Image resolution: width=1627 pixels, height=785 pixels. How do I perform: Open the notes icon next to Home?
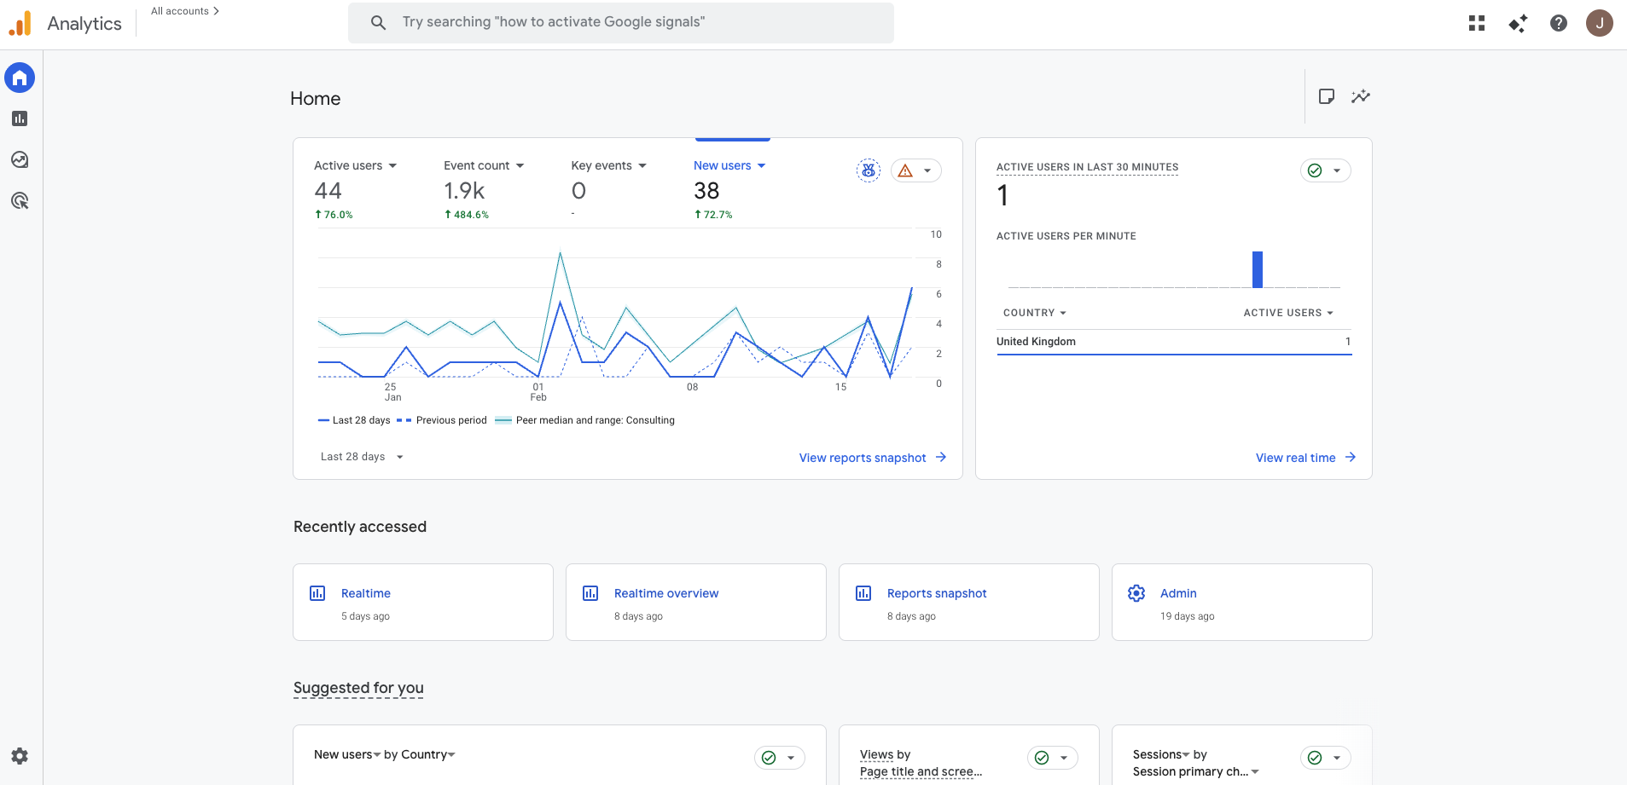tap(1327, 96)
